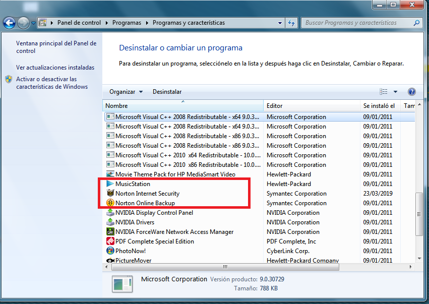Click vertical scrollbar up arrow
This screenshot has width=429, height=304.
(419, 104)
